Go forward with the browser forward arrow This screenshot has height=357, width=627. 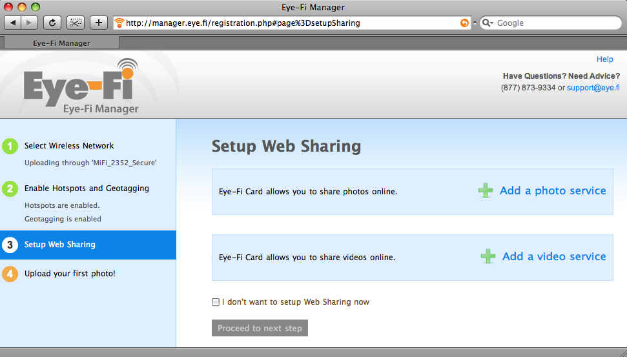(x=30, y=23)
